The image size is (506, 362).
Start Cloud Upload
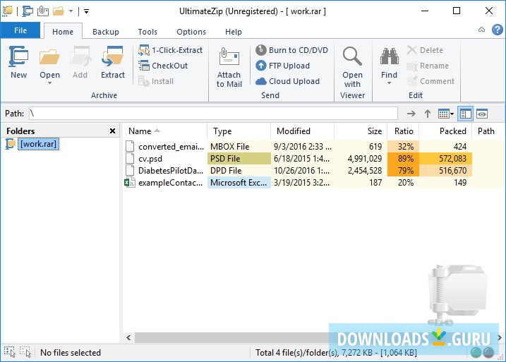287,81
